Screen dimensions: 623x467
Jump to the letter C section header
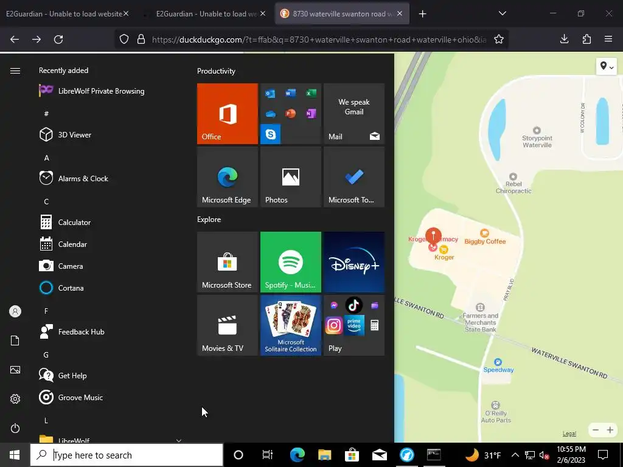46,201
